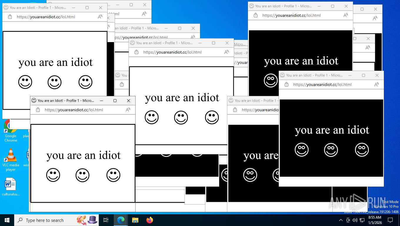
Task: Click the first smiley face in the active window
Action: point(53,175)
